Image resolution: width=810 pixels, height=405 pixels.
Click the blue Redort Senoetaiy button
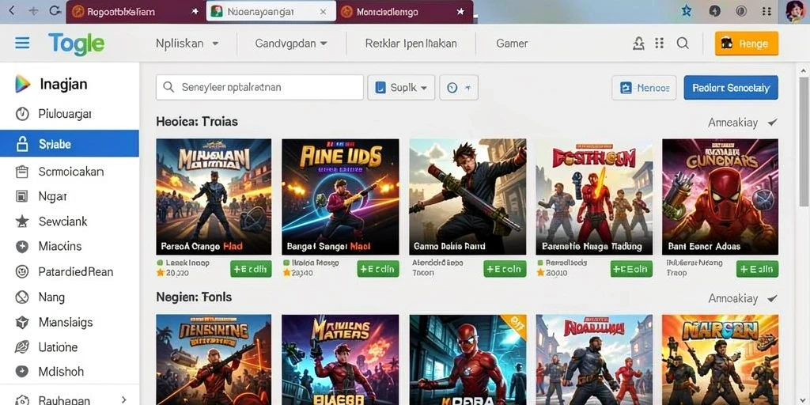731,87
